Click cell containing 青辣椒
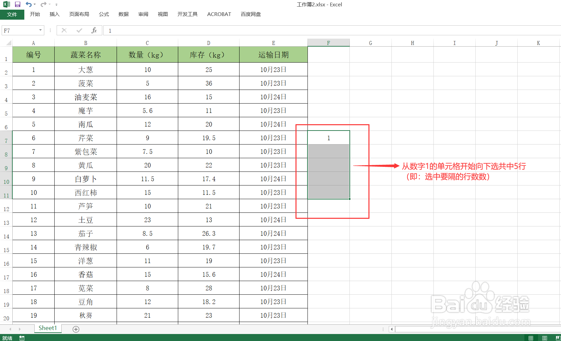Image resolution: width=561 pixels, height=341 pixels. tap(86, 247)
